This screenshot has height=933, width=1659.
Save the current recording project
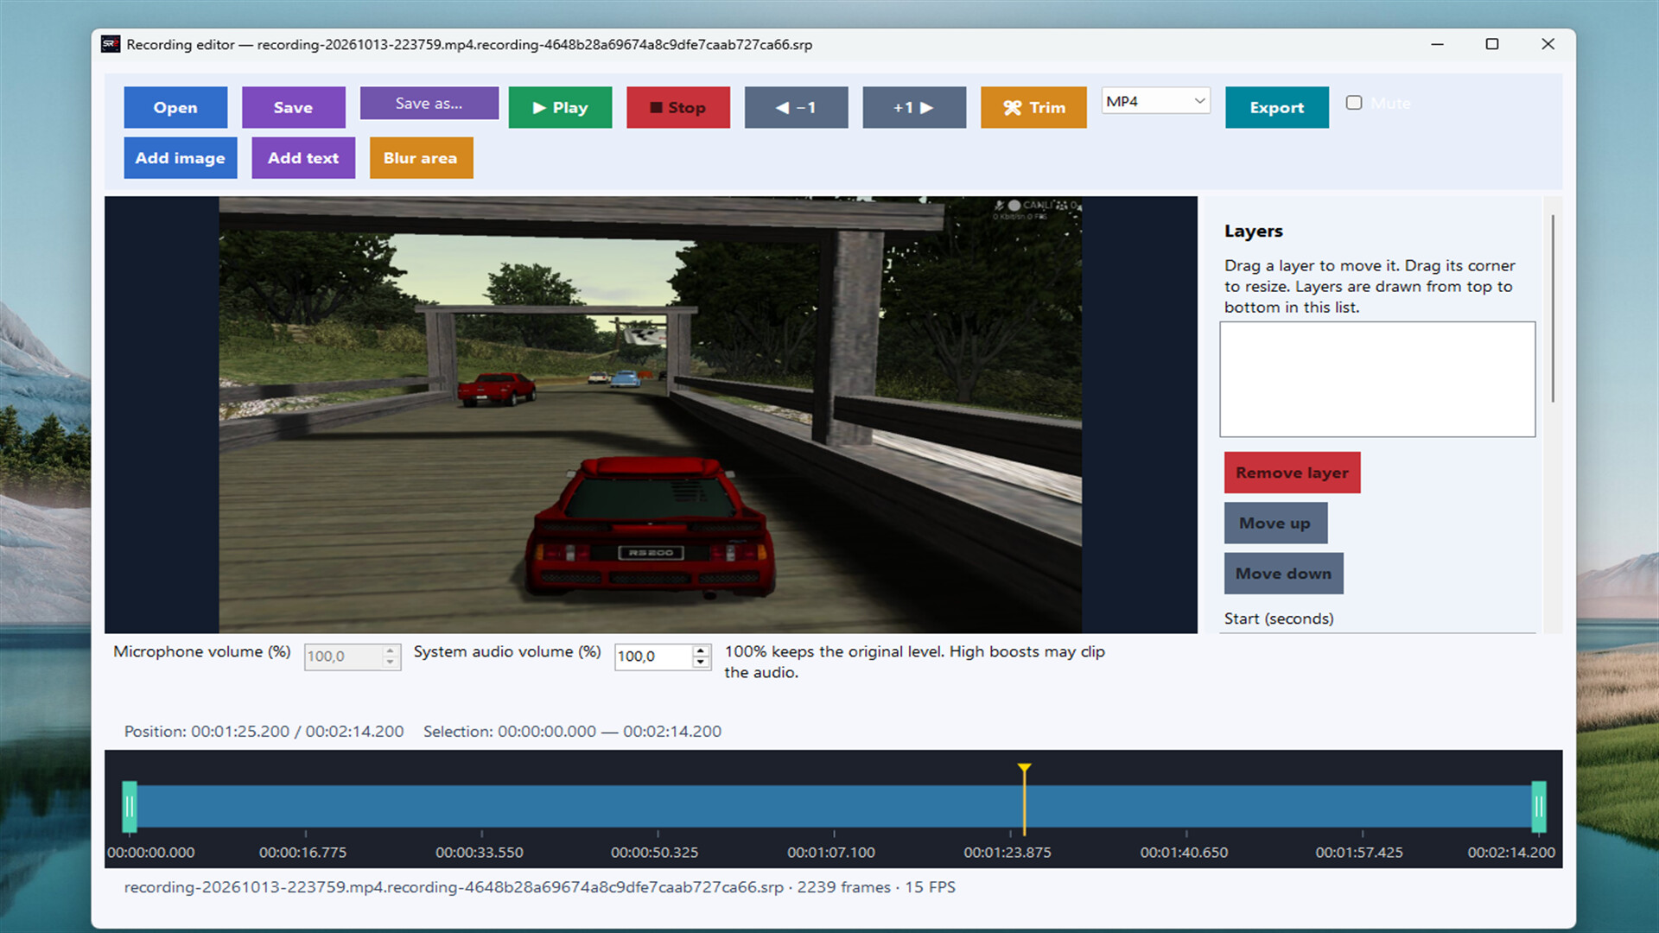tap(293, 107)
